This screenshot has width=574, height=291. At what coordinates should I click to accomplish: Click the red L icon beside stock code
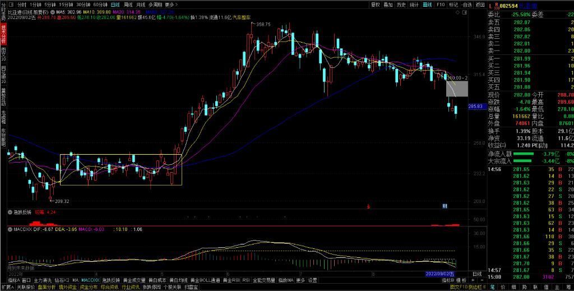tap(490, 4)
